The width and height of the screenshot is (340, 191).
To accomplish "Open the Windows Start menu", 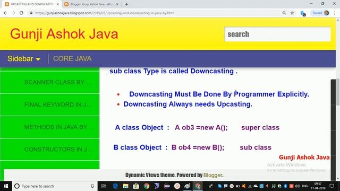I will (6, 186).
